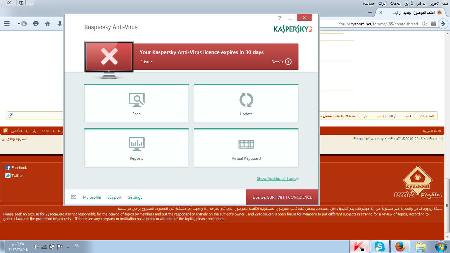The height and width of the screenshot is (253, 450).
Task: Open the أدوات (Tools) menu
Action: pos(382,3)
